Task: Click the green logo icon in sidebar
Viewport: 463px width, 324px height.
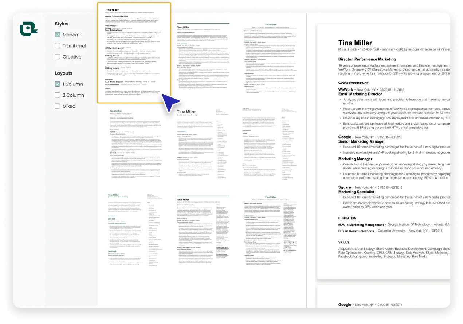Action: click(28, 29)
